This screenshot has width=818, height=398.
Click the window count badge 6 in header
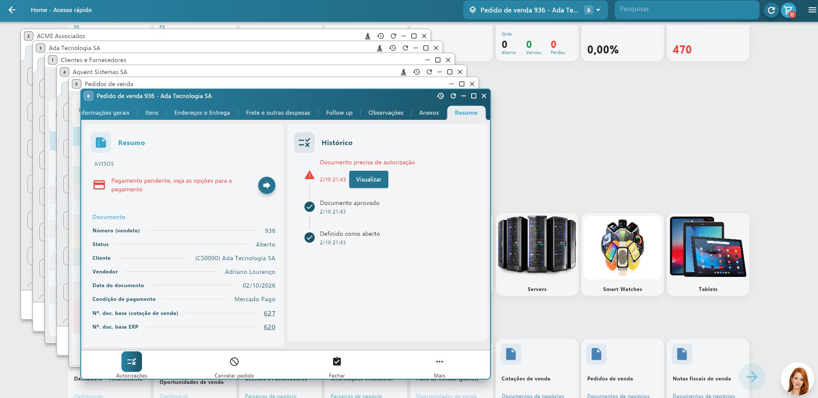(589, 10)
